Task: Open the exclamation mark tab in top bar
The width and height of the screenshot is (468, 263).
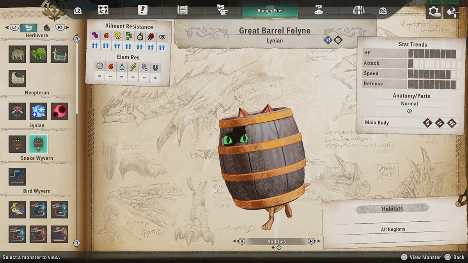Action: (x=143, y=10)
